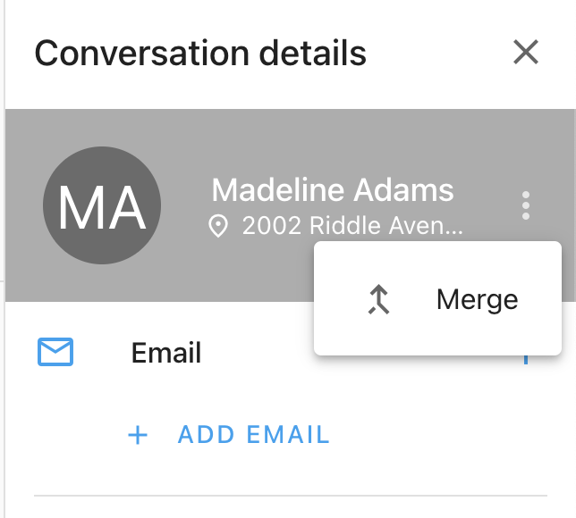
Task: Click the Email section label
Action: click(x=166, y=353)
